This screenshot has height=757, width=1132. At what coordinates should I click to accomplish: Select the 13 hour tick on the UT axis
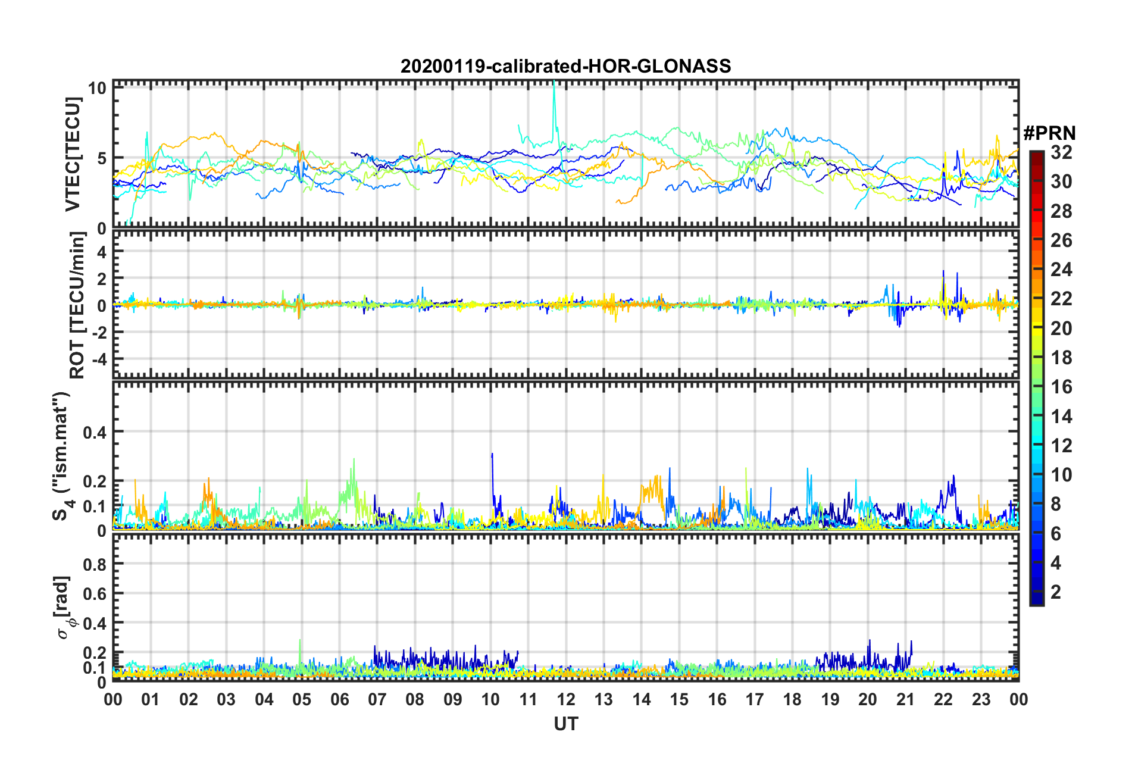(x=603, y=699)
